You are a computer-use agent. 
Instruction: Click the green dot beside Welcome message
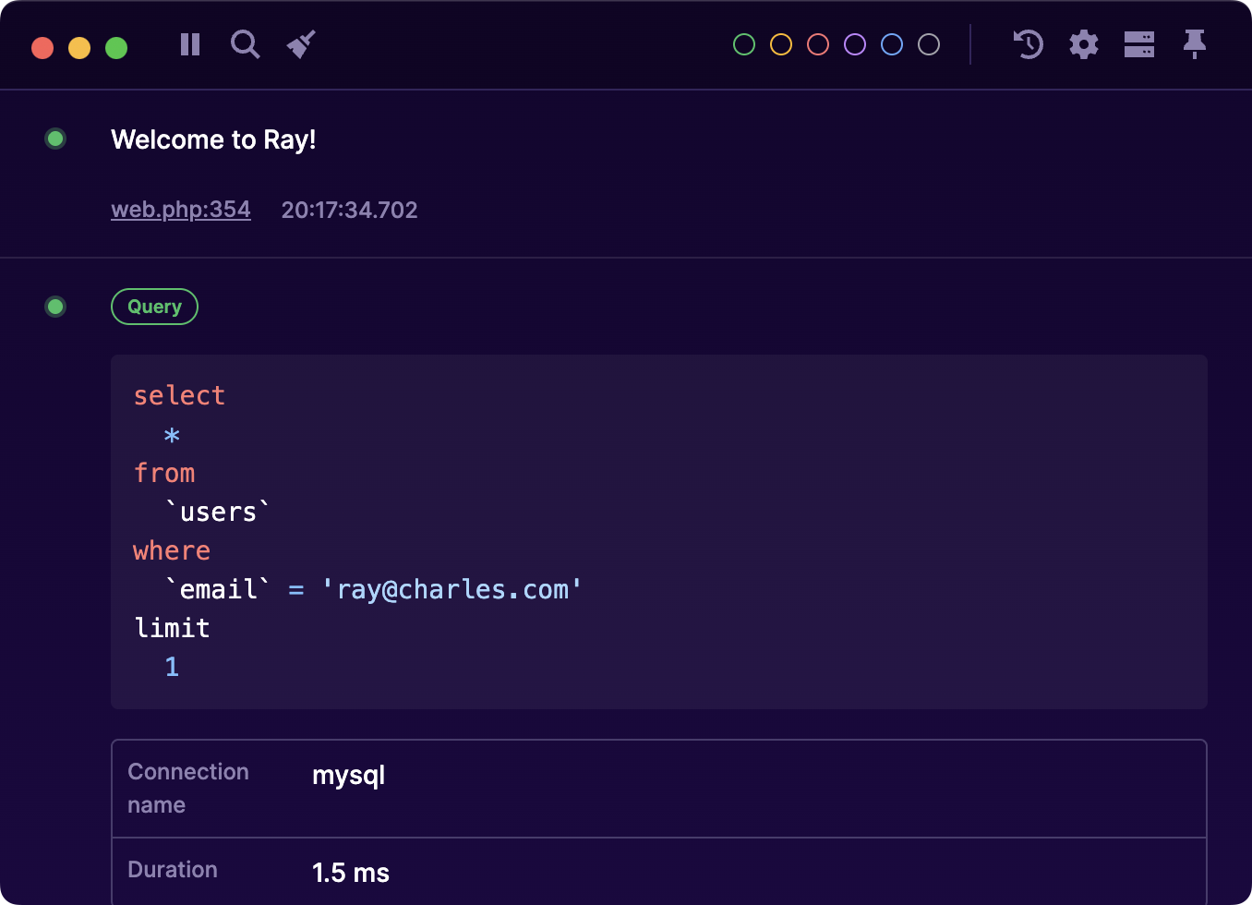click(x=55, y=139)
